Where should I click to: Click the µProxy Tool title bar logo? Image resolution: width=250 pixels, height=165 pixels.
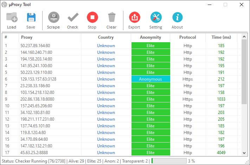coord(4,5)
